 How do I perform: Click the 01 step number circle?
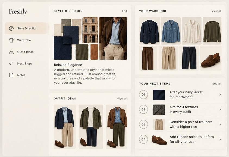(x=143, y=94)
